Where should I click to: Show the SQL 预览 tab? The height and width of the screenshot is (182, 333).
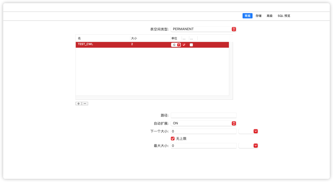(x=284, y=16)
